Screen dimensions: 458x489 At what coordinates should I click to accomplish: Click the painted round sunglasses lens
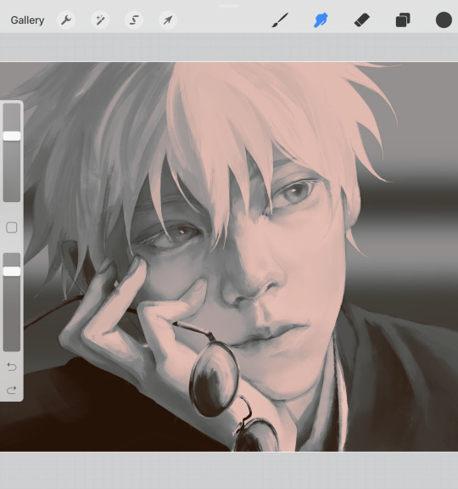click(215, 379)
